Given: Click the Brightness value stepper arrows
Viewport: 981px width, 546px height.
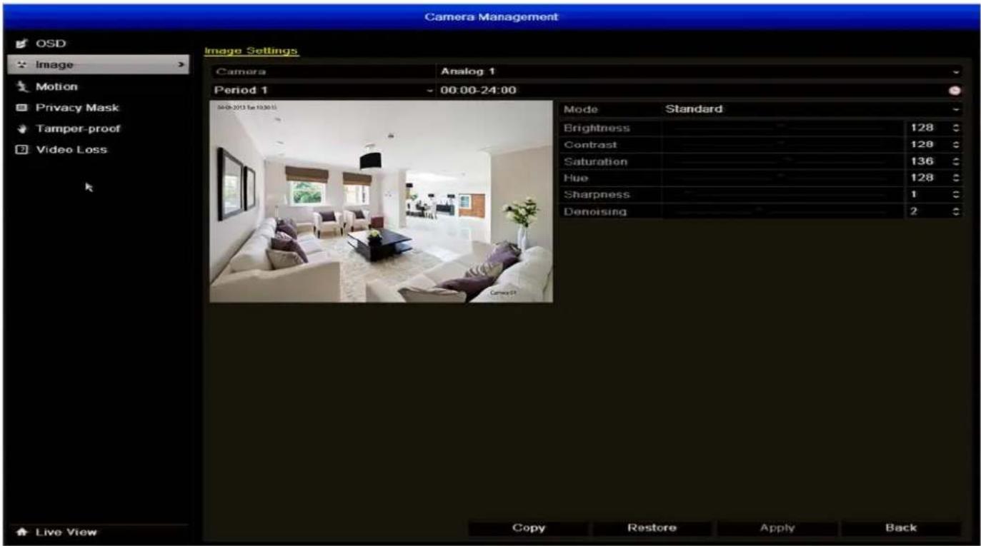Looking at the screenshot, I should (x=955, y=128).
